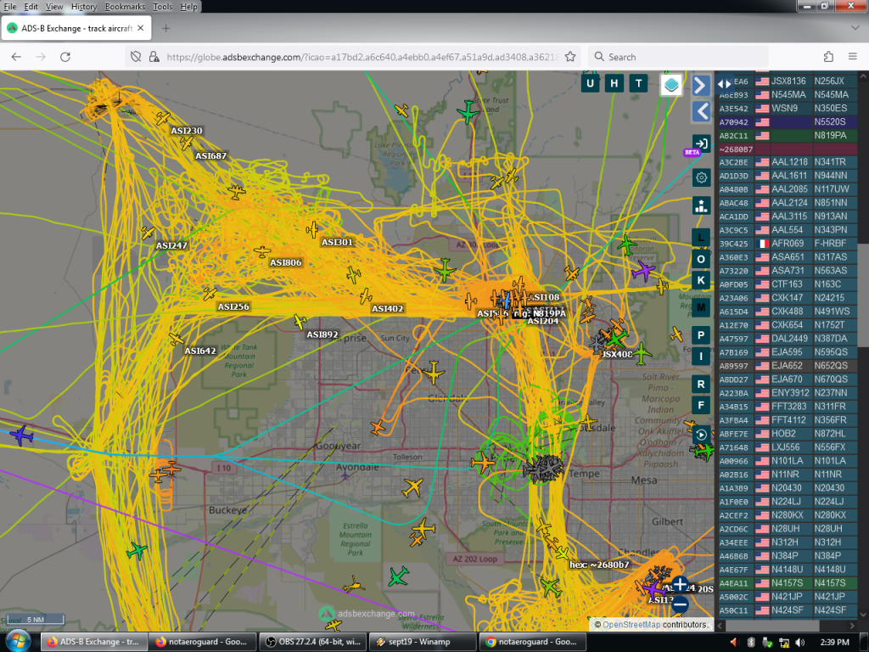The image size is (869, 652).
Task: Toggle the I button on map
Action: (701, 357)
